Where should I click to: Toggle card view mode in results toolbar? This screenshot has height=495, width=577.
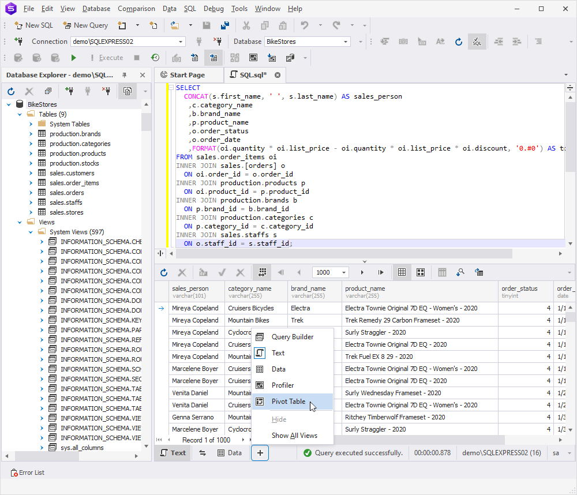pos(421,272)
